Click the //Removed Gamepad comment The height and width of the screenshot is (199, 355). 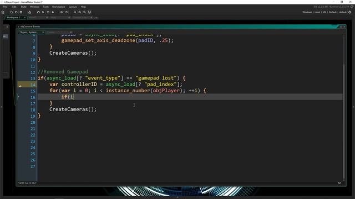(x=63, y=72)
